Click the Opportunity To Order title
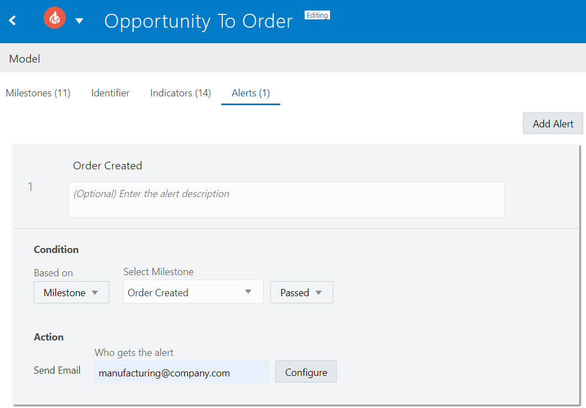Screen dimensions: 586x408 [198, 21]
